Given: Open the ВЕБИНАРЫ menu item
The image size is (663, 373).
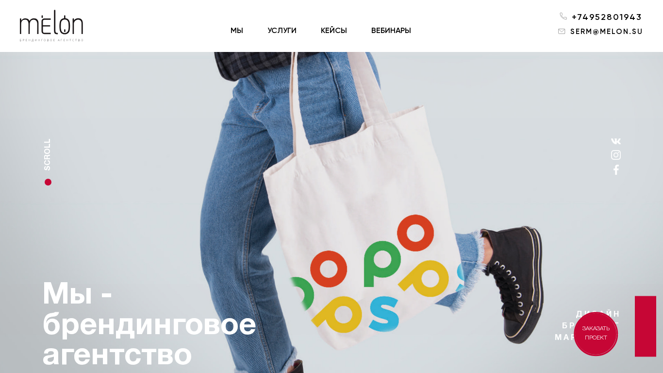Looking at the screenshot, I should pyautogui.click(x=391, y=31).
